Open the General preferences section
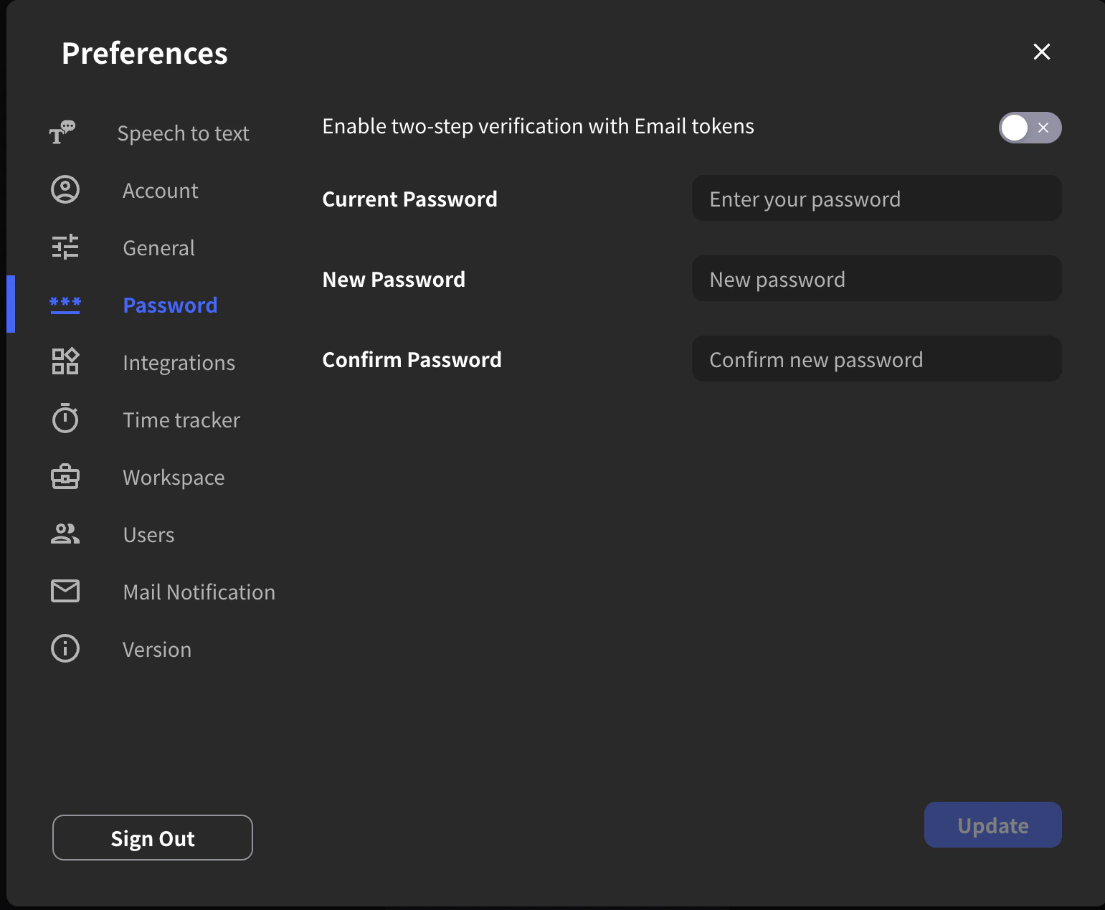Viewport: 1105px width, 910px height. click(x=158, y=247)
